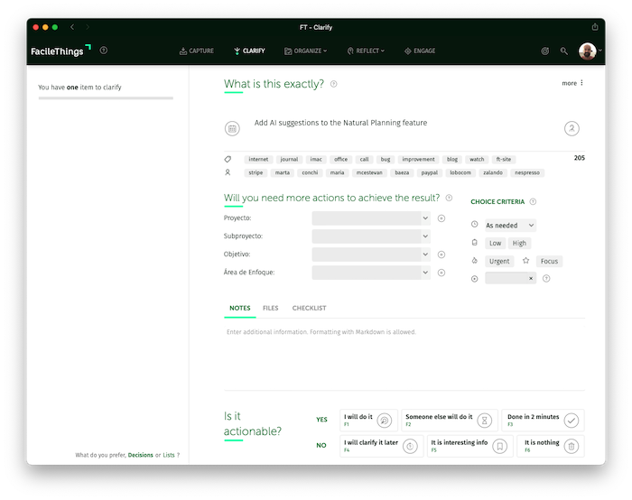Add new project with plus icon next to Proyecto
Image resolution: width=632 pixels, height=500 pixels.
pyautogui.click(x=441, y=218)
